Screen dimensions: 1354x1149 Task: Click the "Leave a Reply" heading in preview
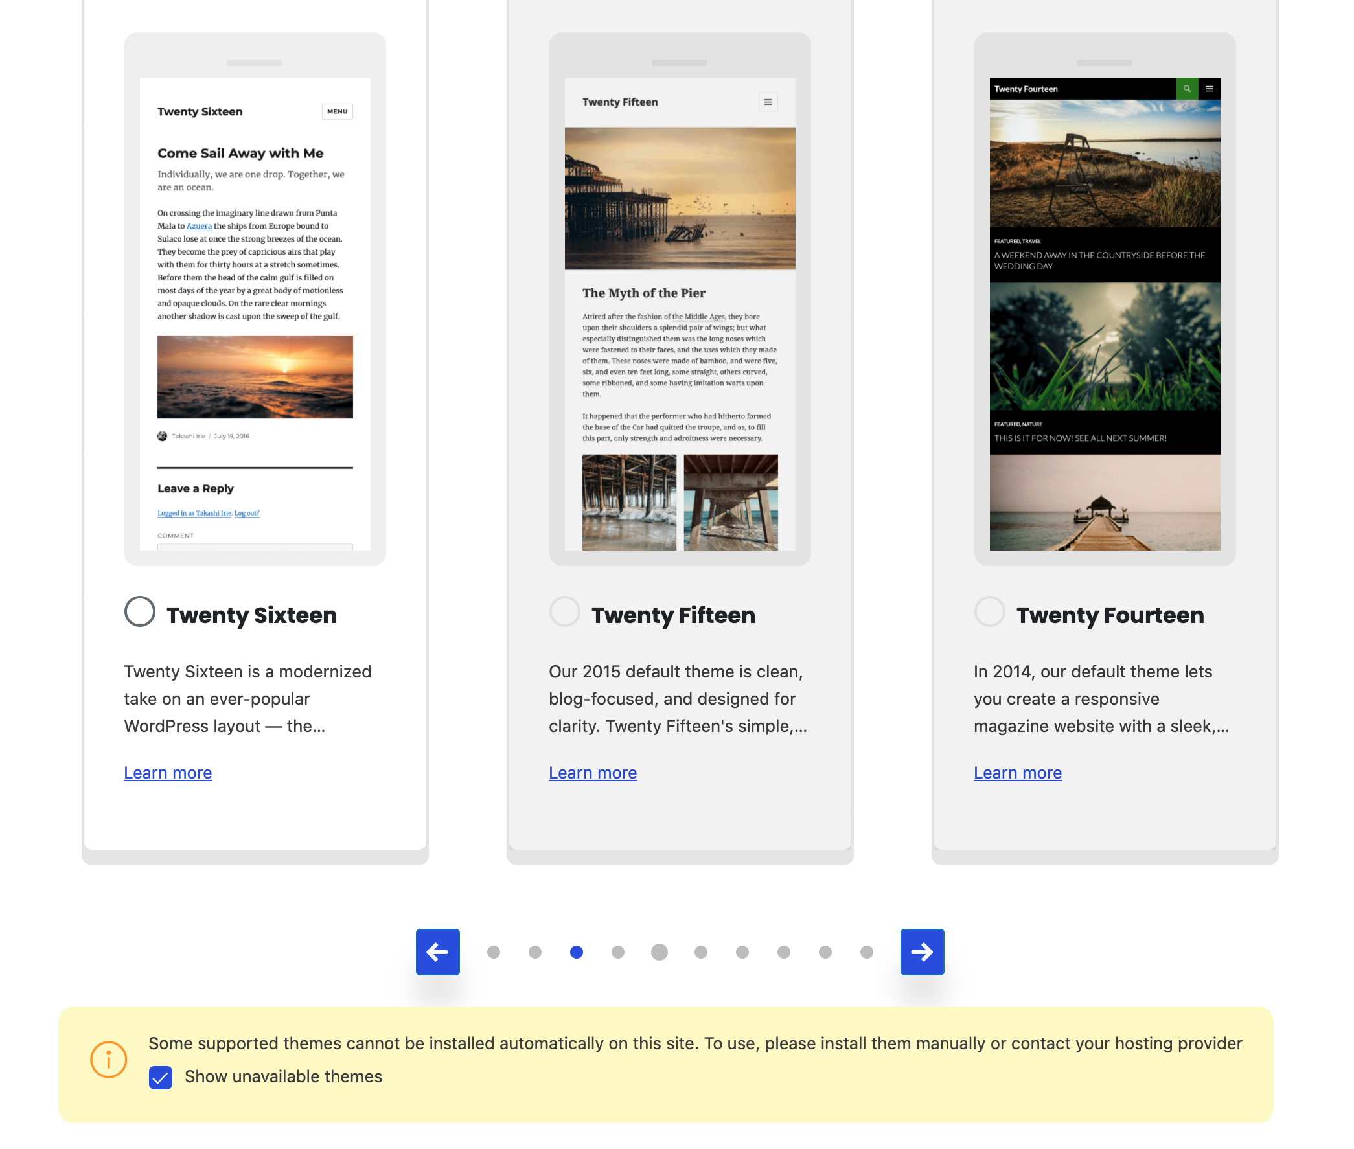coord(195,488)
